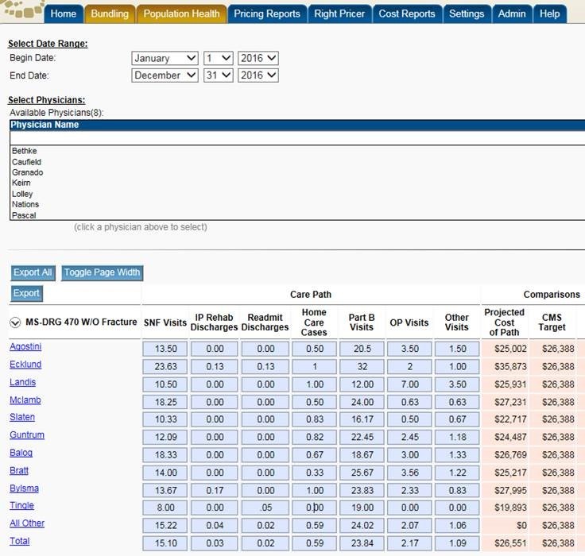585x556 pixels.
Task: Edit All Other's Part B Visits field 24.02
Action: click(362, 526)
